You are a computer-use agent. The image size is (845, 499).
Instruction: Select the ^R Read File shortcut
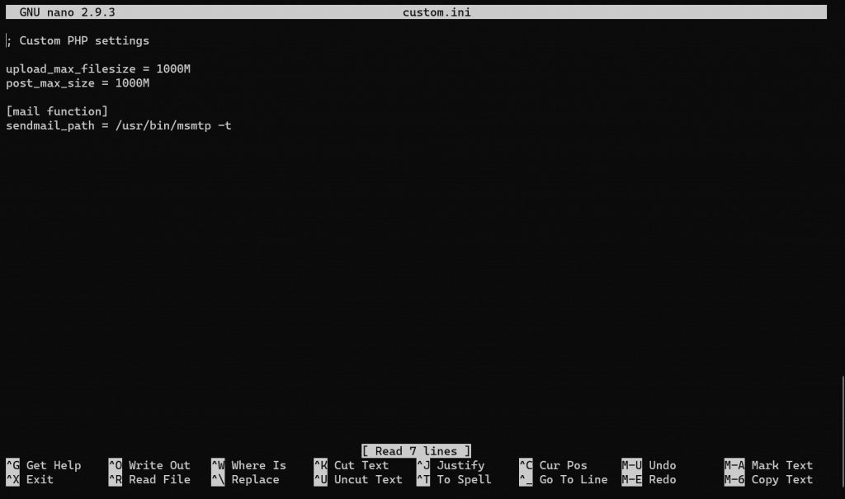(149, 479)
